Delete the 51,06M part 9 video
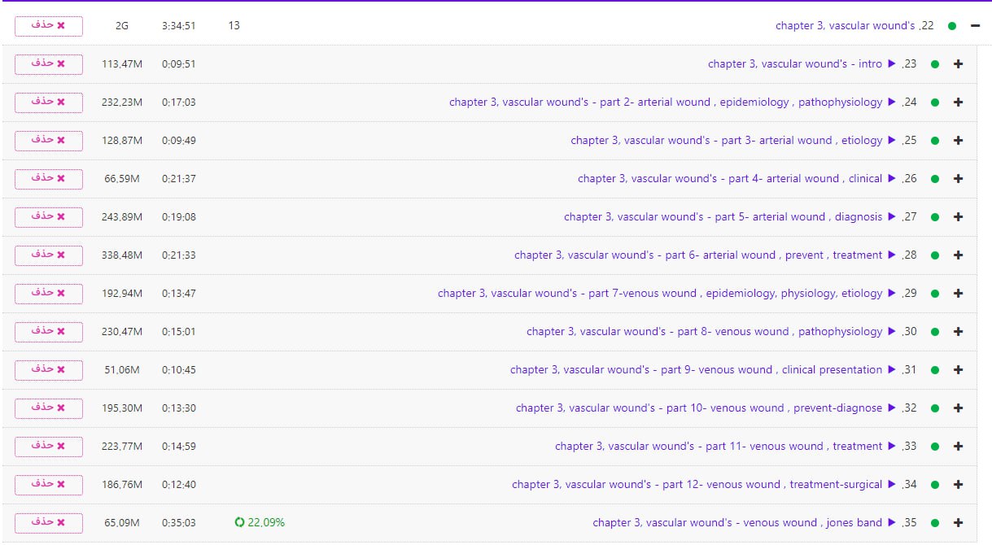The height and width of the screenshot is (545, 992). 49,370
